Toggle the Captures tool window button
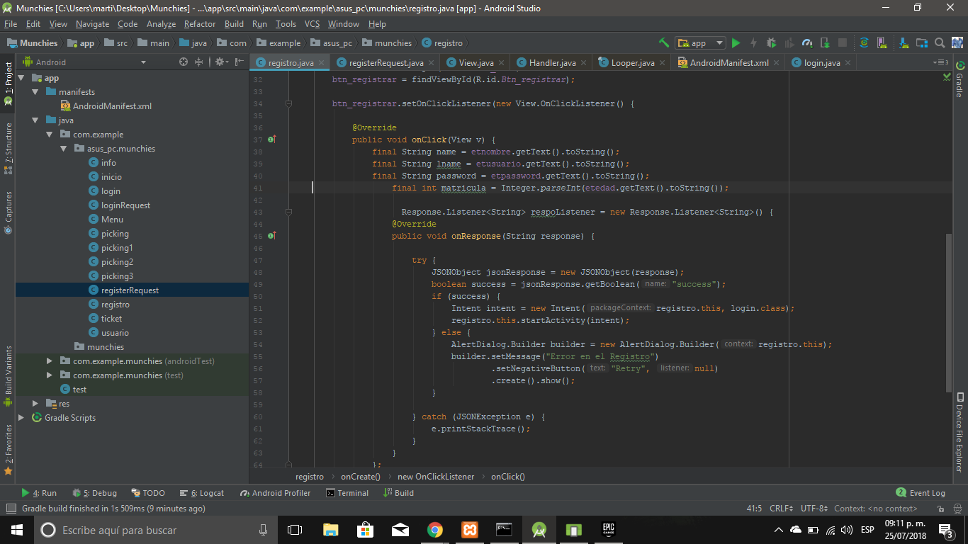The width and height of the screenshot is (968, 544). point(8,211)
